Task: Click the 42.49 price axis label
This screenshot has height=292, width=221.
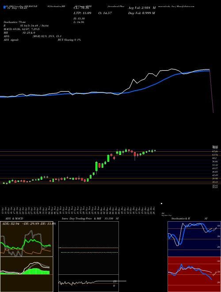Action: 215,175
